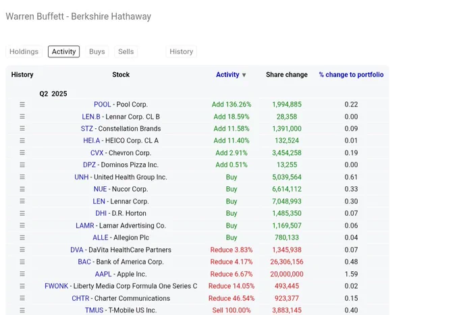This screenshot has height=315, width=459.
Task: Click 'Add 136.26%' activity value
Action: pos(232,105)
